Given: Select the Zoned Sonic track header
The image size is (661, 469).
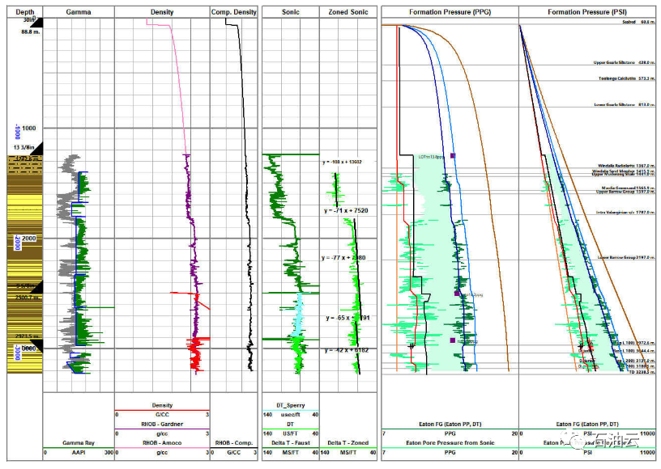Looking at the screenshot, I should pos(348,13).
